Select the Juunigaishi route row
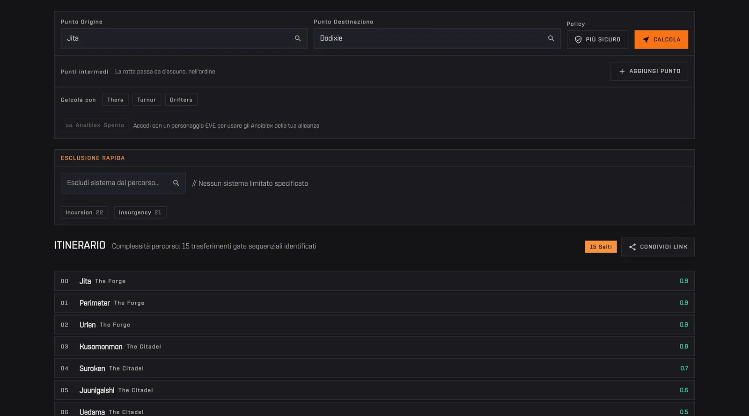Screen dimensions: 749x416 (x=374, y=390)
